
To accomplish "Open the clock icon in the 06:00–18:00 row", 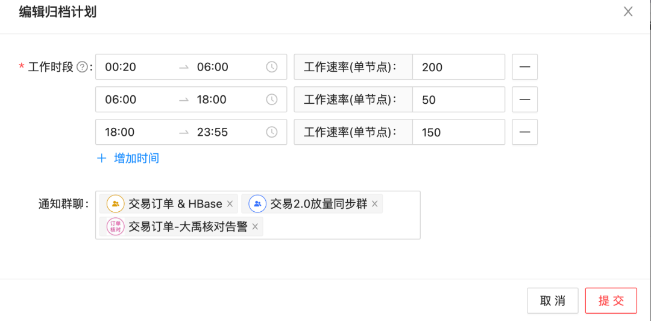I will [x=271, y=100].
